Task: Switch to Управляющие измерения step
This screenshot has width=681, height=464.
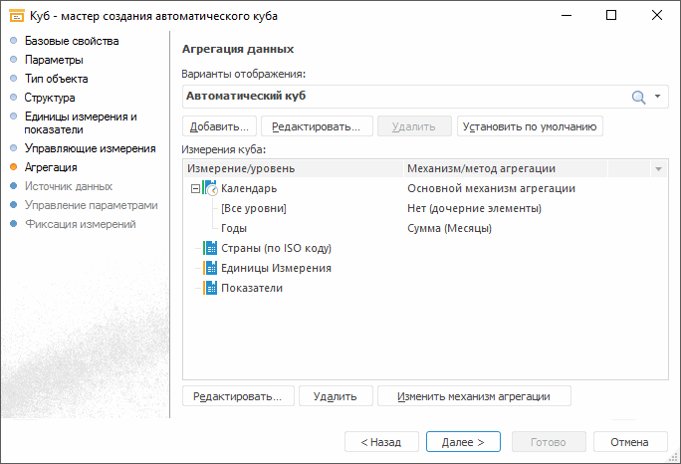Action: 90,148
